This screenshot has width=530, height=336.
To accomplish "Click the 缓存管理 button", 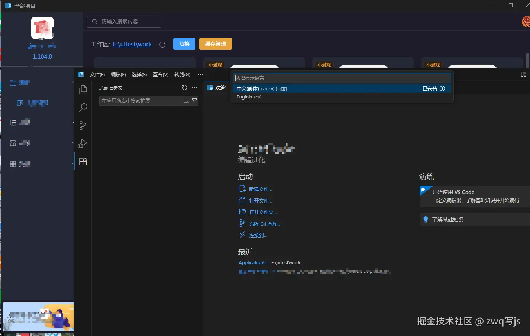I will [x=216, y=44].
